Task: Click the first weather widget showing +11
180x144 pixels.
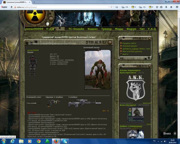Action: coord(125,7)
